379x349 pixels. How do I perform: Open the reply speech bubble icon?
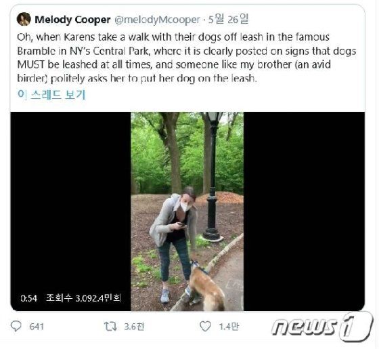[16, 326]
